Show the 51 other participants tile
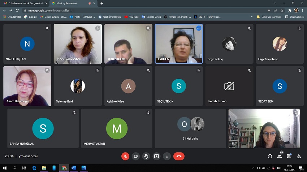The image size is (307, 172). coord(191,128)
